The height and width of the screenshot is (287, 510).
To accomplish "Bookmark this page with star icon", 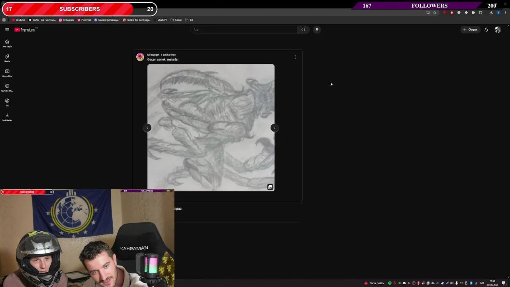I will pos(435,12).
